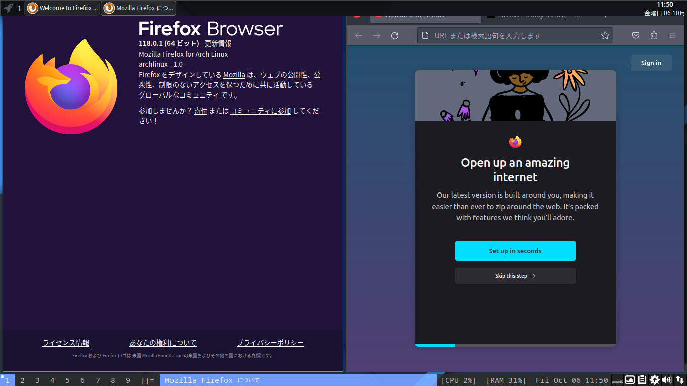Open the Save to Pocket icon
The width and height of the screenshot is (687, 386).
pos(636,35)
